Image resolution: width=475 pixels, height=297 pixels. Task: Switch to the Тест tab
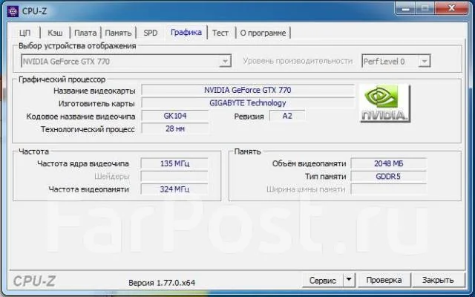point(220,33)
